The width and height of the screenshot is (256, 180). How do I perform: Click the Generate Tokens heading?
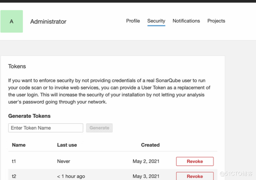pyautogui.click(x=29, y=116)
